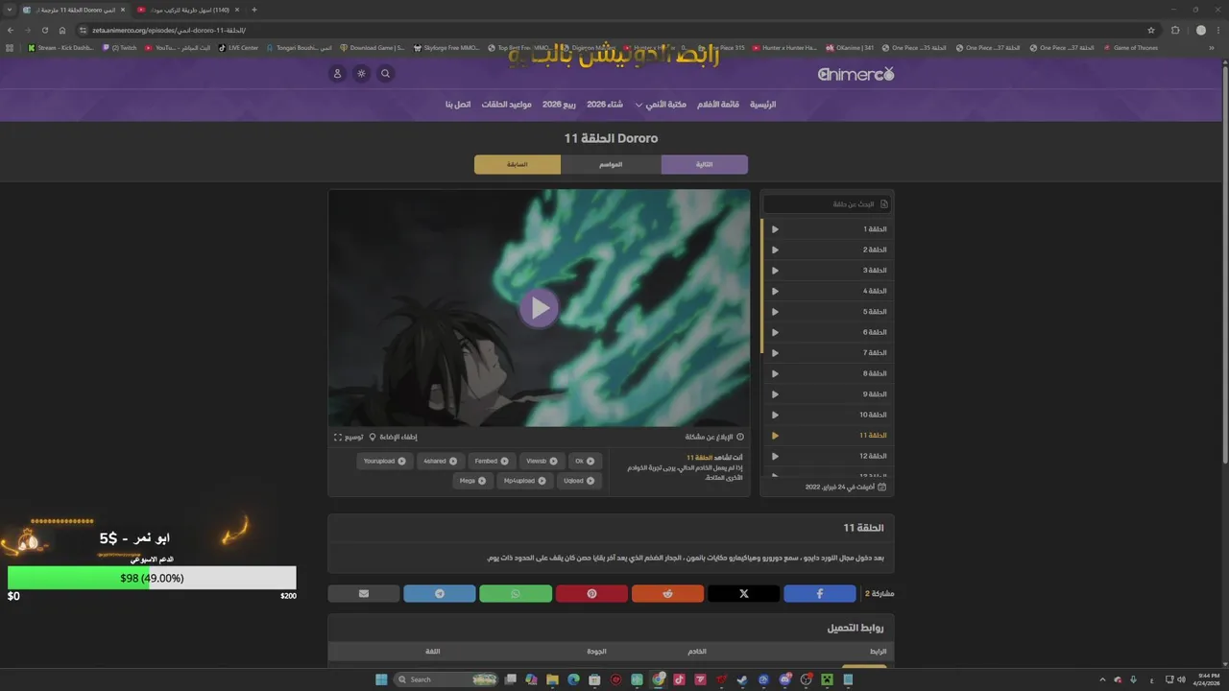Play episode الحلقة 10 from list
Image resolution: width=1229 pixels, height=691 pixels.
tap(829, 415)
